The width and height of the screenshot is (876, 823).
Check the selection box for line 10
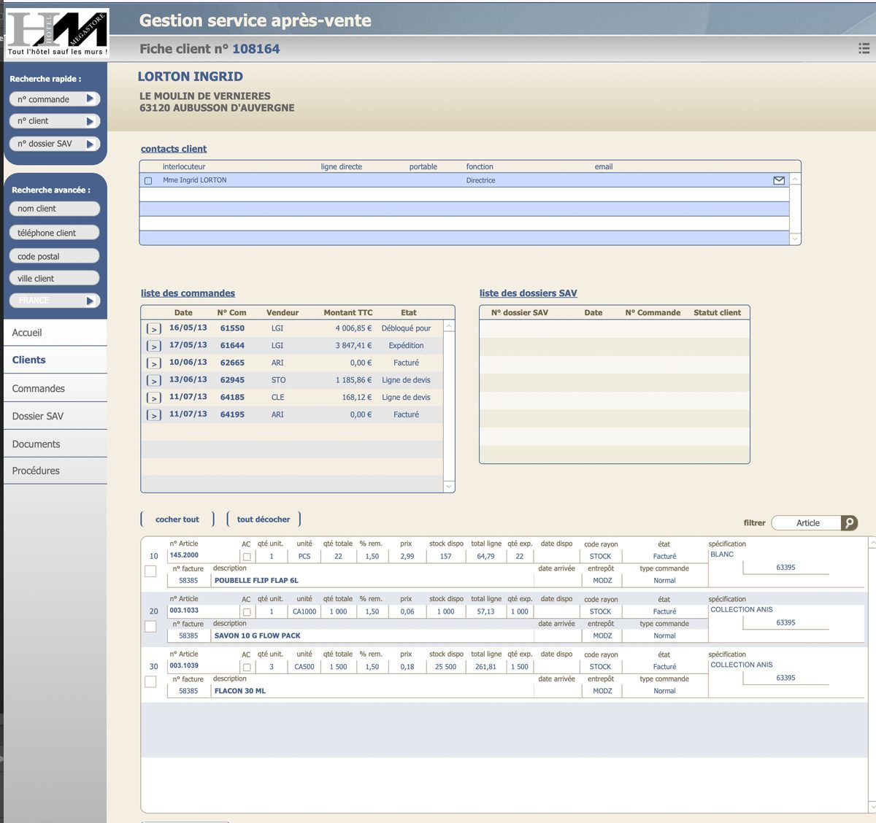[x=150, y=571]
